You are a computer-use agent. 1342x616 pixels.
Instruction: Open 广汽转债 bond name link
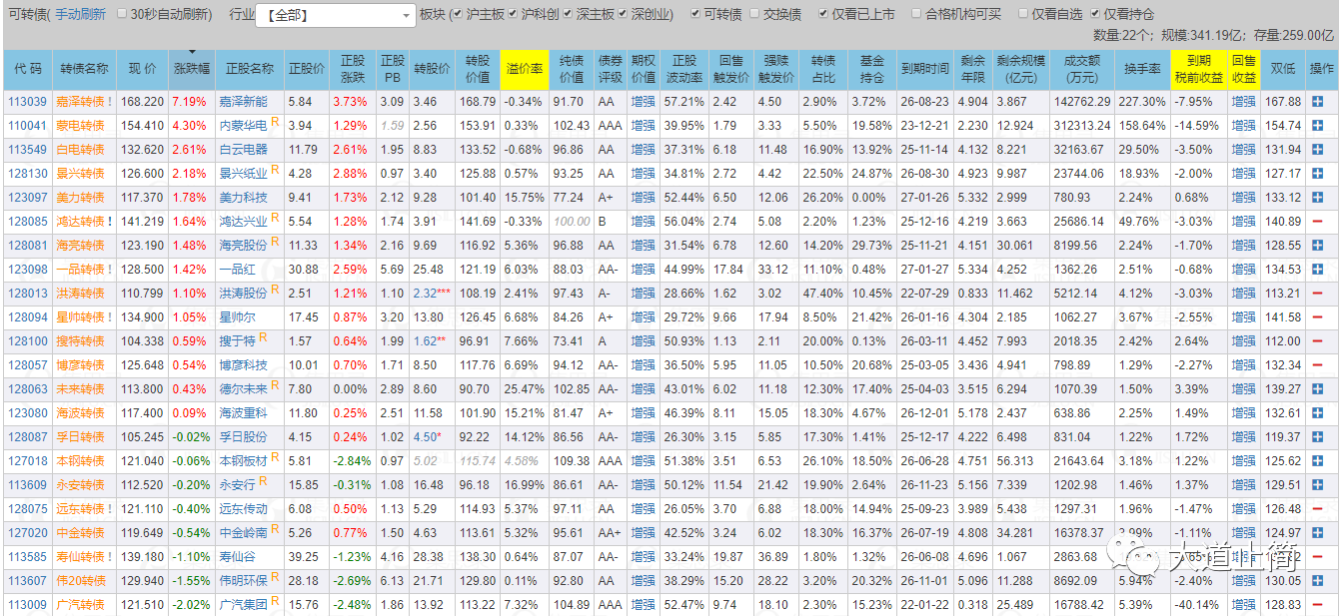coord(80,605)
